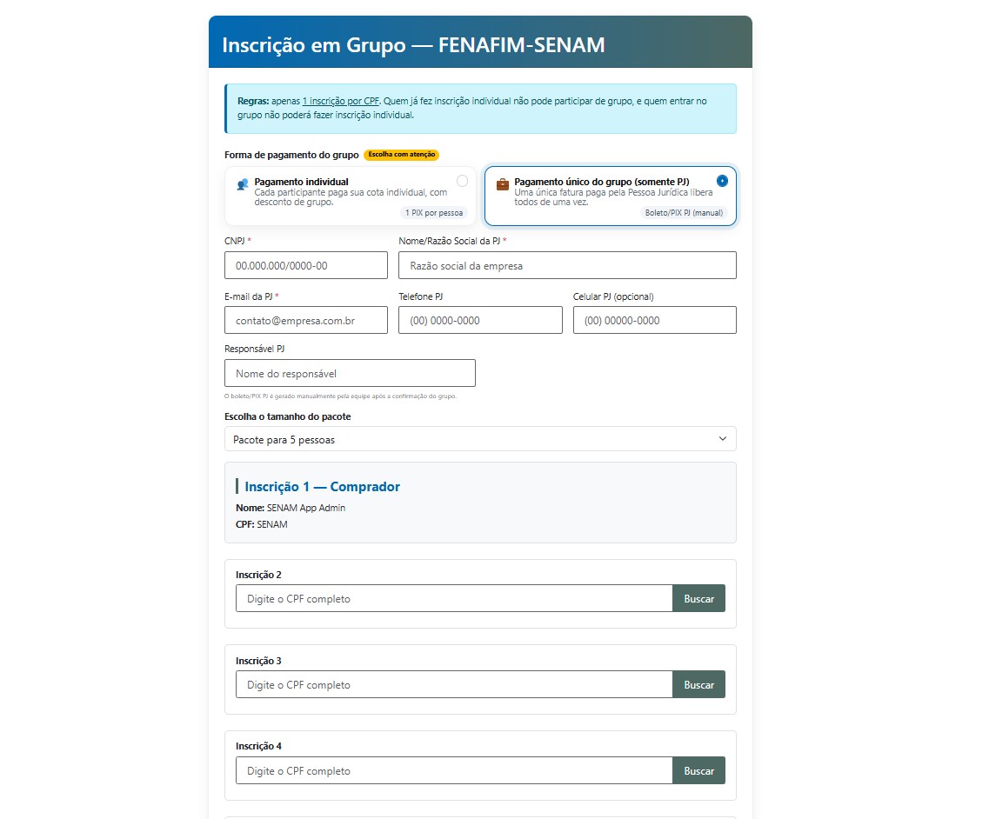Click the CNPJ input field
This screenshot has width=989, height=819.
coord(306,265)
